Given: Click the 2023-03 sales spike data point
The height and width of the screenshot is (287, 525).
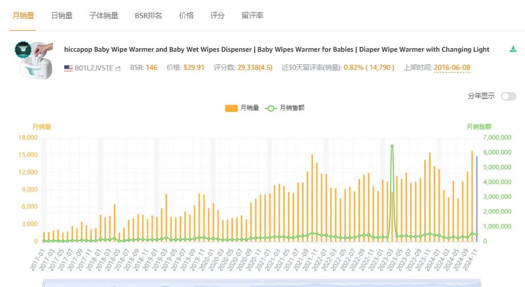Looking at the screenshot, I should [x=392, y=146].
